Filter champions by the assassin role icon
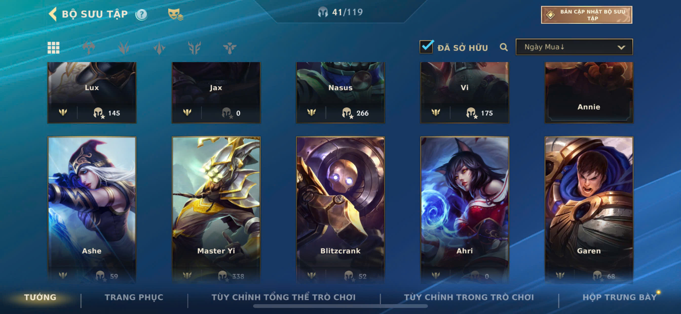 tap(159, 48)
